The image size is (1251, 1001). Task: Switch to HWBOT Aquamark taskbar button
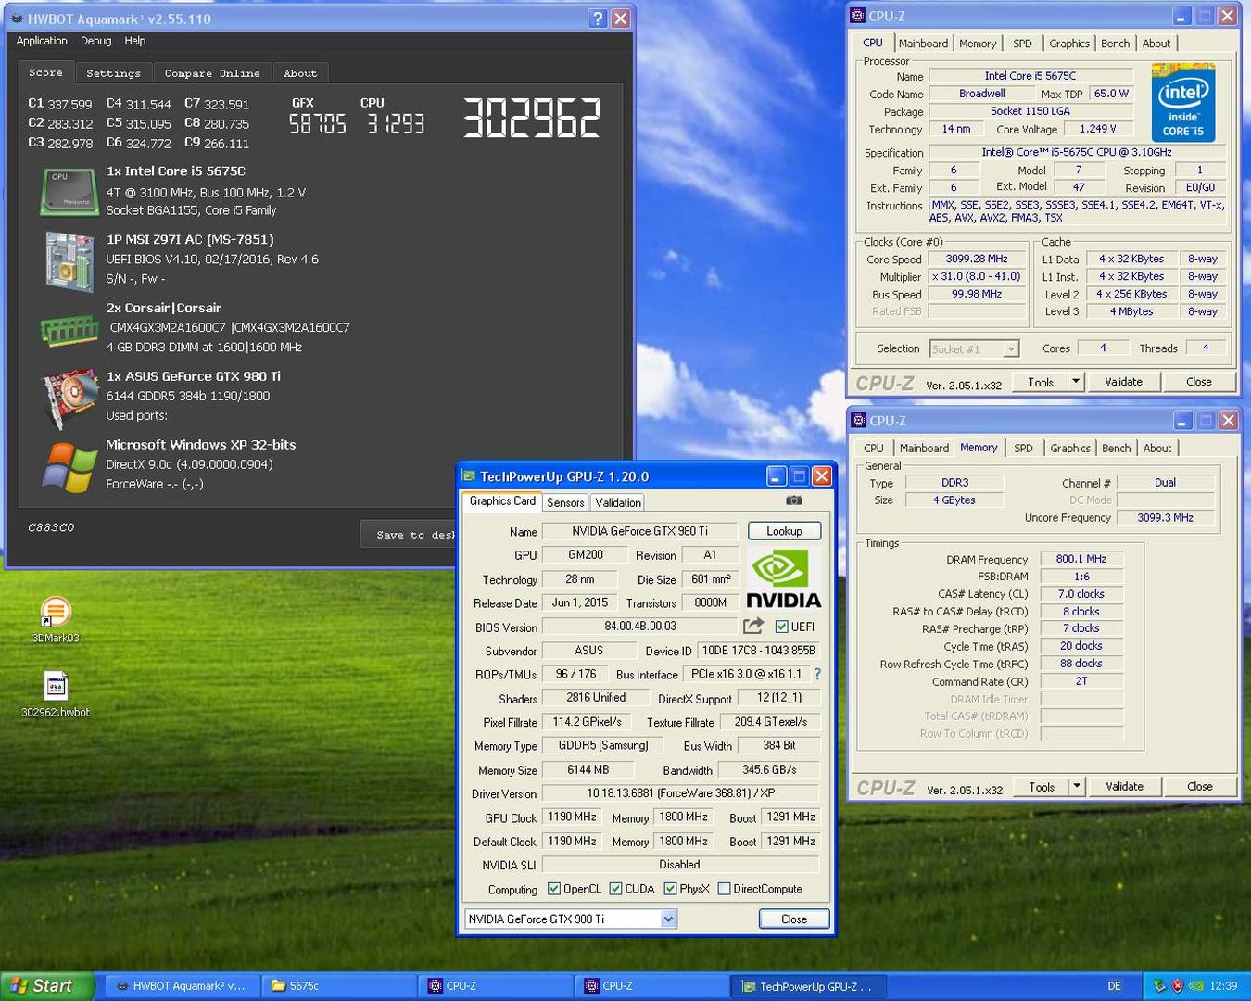point(182,986)
